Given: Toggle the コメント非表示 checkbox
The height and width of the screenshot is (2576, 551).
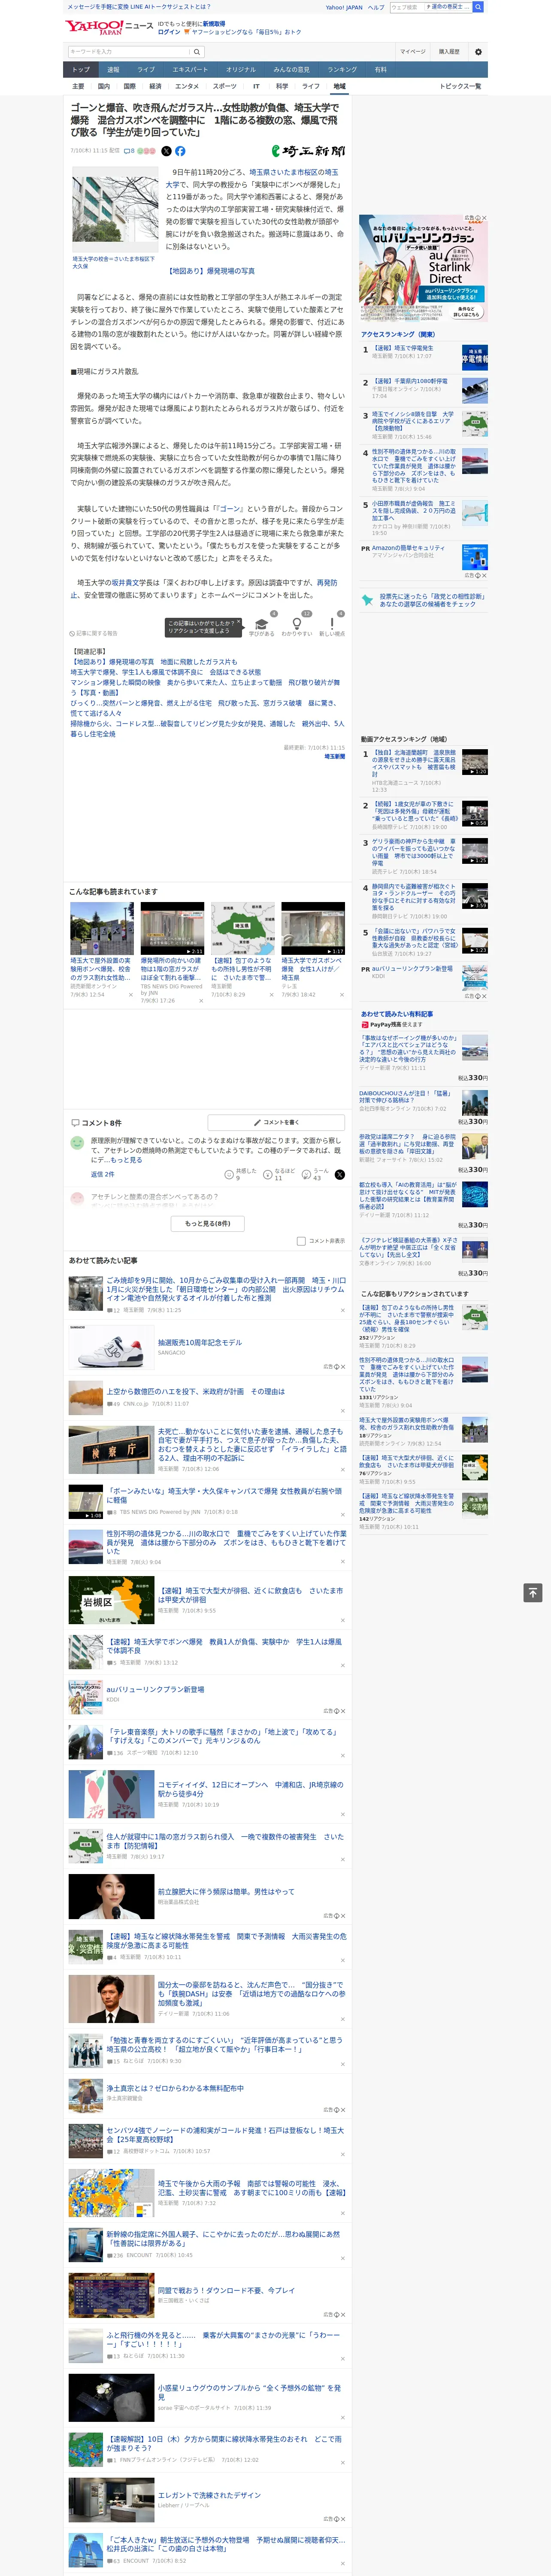Looking at the screenshot, I should coord(301,1241).
